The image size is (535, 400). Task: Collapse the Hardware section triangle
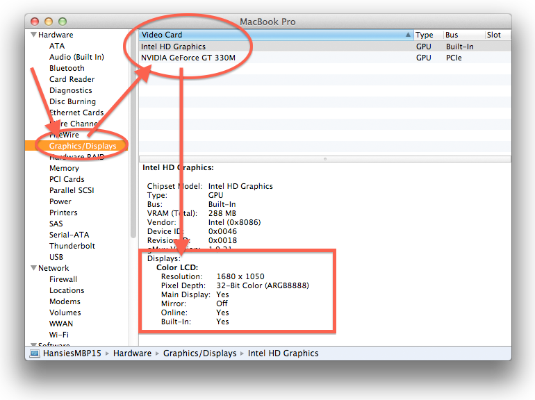[33, 35]
